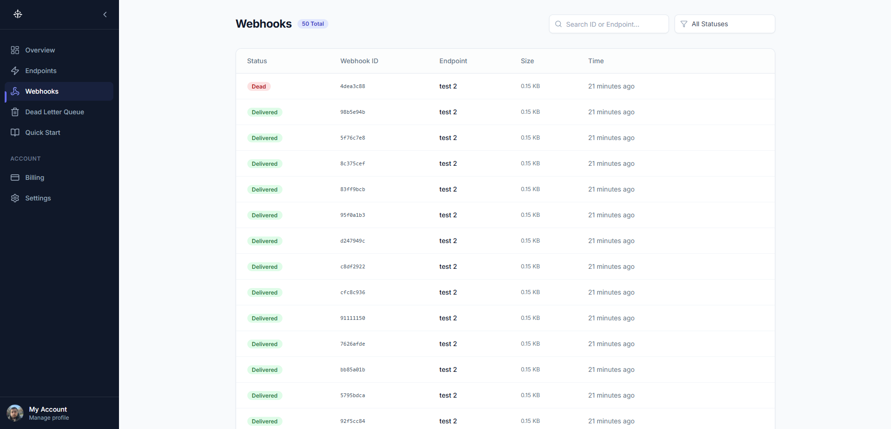Click the Dead status badge
The width and height of the screenshot is (891, 429).
259,86
